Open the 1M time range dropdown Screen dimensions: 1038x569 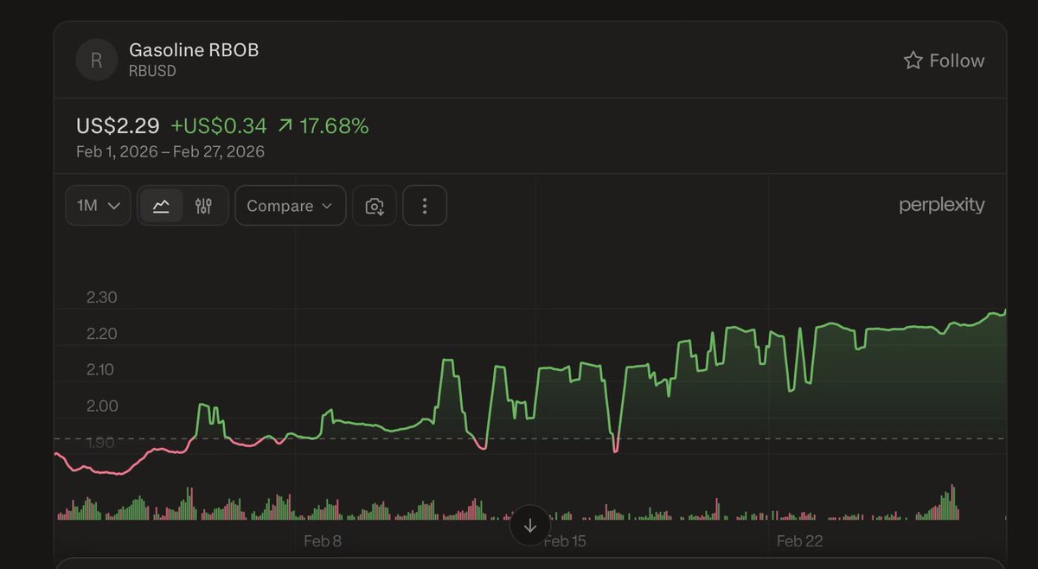[98, 206]
